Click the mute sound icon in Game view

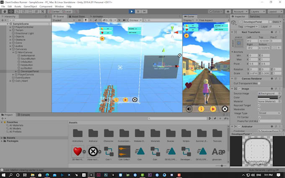[189, 109]
